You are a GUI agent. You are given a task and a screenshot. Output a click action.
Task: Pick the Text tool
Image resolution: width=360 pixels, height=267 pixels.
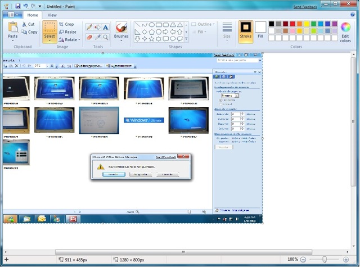tap(105, 27)
